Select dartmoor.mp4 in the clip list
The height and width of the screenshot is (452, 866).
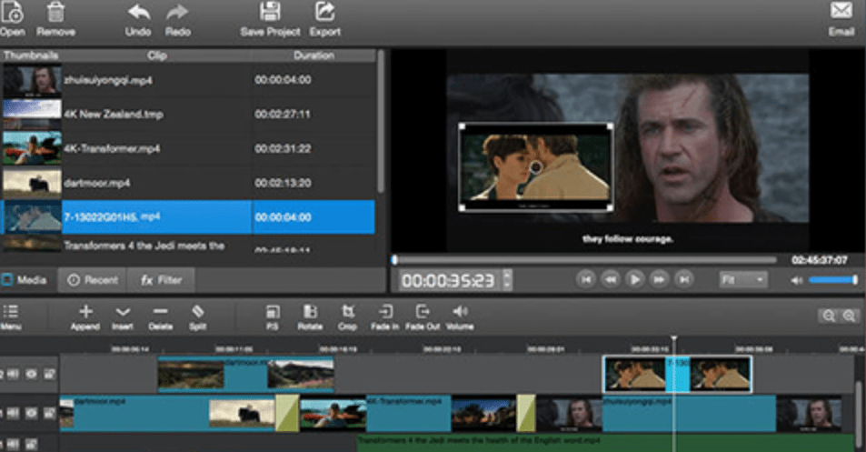188,183
